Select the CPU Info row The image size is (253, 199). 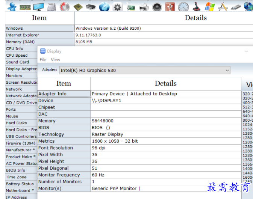tap(21, 48)
